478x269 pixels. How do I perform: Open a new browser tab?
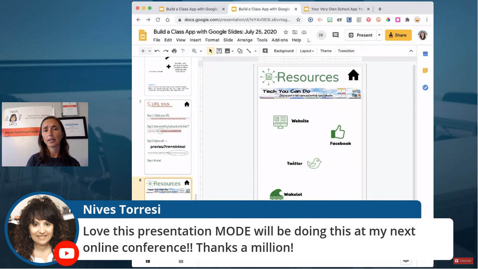380,9
